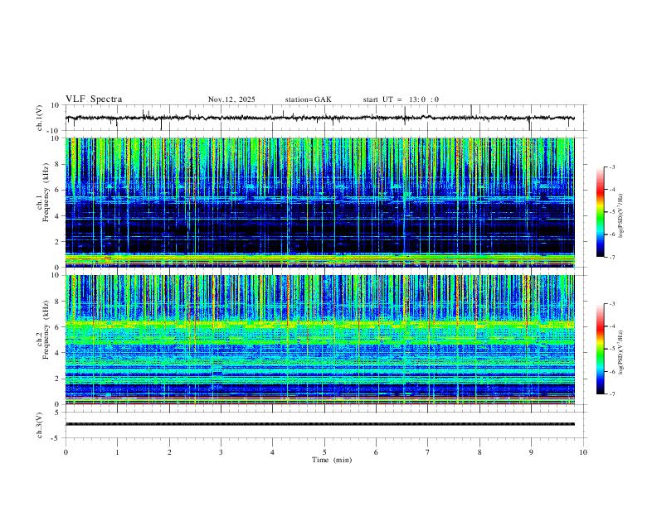The image size is (657, 507).
Task: Click the ch.1 spectrogram panel
Action: coord(319,202)
